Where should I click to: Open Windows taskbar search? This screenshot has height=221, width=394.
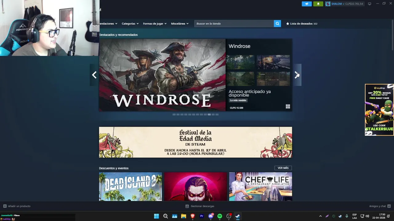coord(166,216)
